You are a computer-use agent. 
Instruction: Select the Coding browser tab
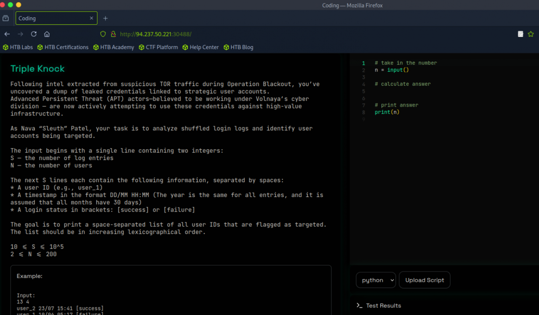point(56,18)
